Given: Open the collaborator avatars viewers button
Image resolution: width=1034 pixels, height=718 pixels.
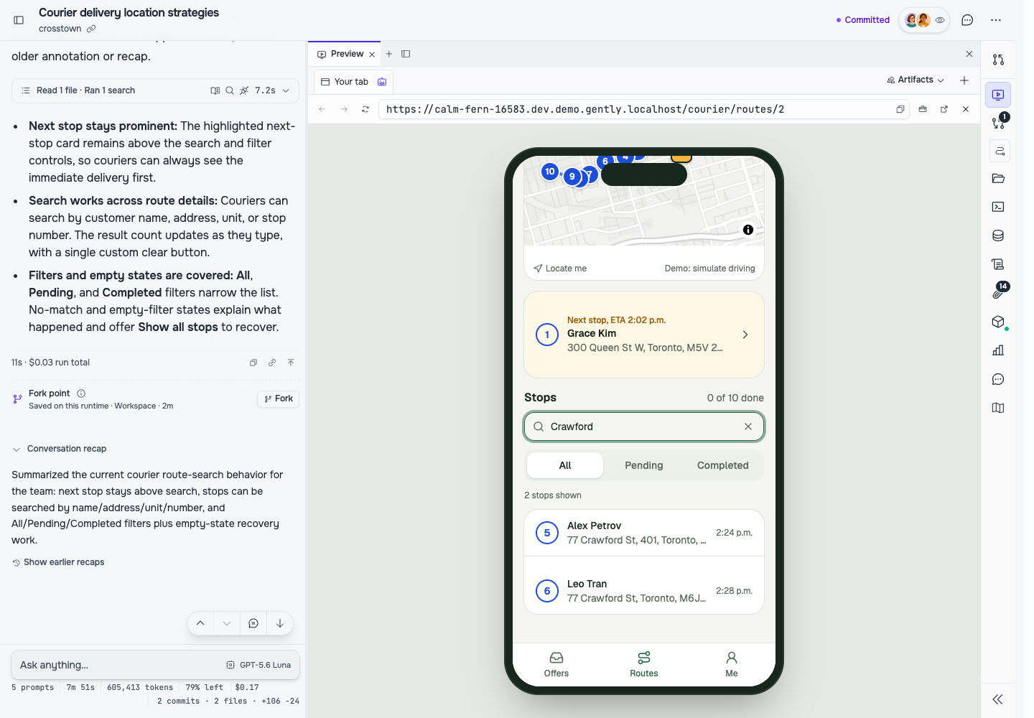Looking at the screenshot, I should [x=924, y=20].
